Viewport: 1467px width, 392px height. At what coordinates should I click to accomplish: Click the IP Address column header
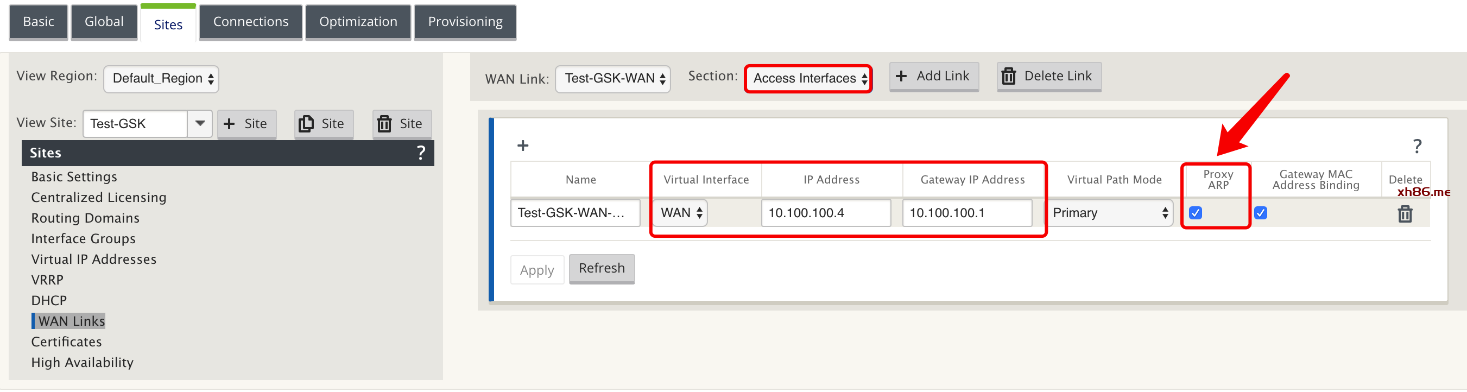tap(831, 180)
